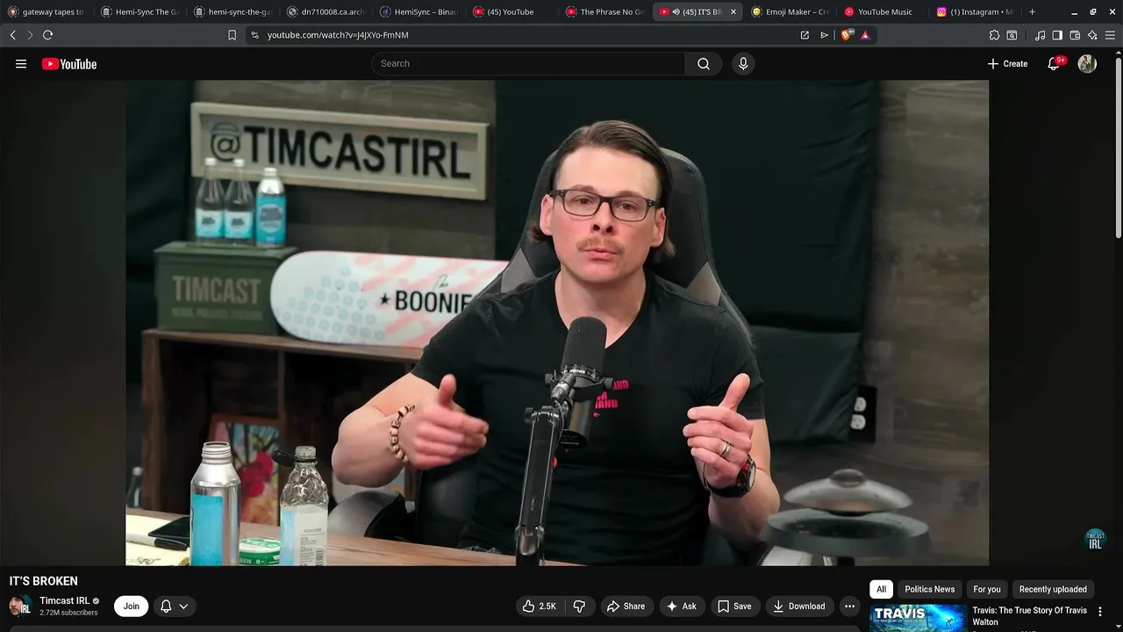Click the Timcast IRL channel branding icon on the video

coord(1095,539)
